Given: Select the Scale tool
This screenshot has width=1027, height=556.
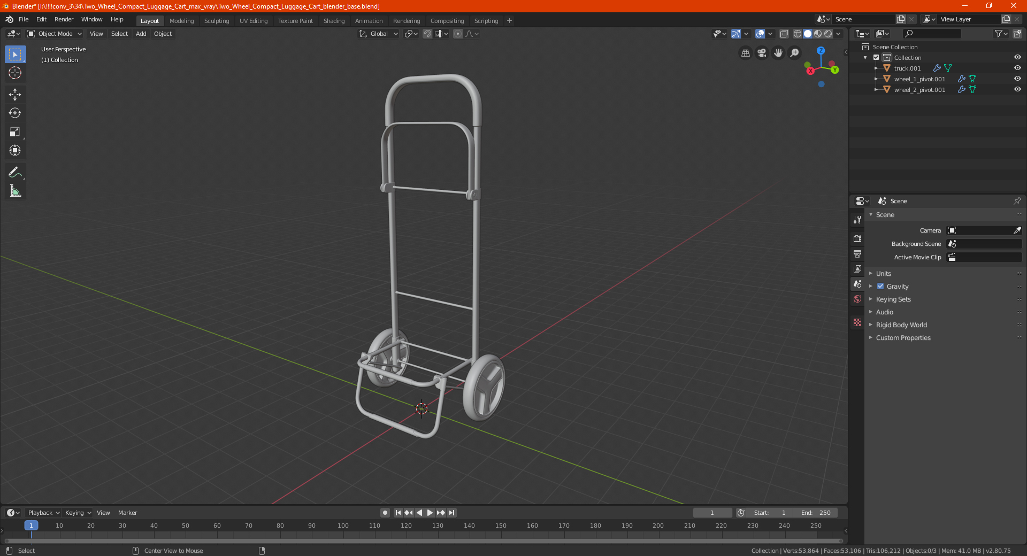Looking at the screenshot, I should pos(15,132).
